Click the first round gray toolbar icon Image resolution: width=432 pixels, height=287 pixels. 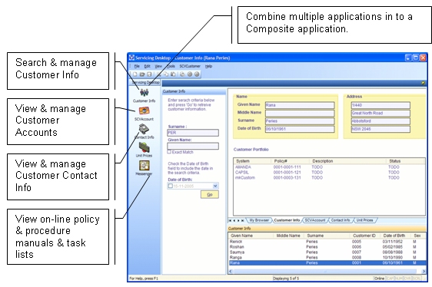pyautogui.click(x=190, y=74)
